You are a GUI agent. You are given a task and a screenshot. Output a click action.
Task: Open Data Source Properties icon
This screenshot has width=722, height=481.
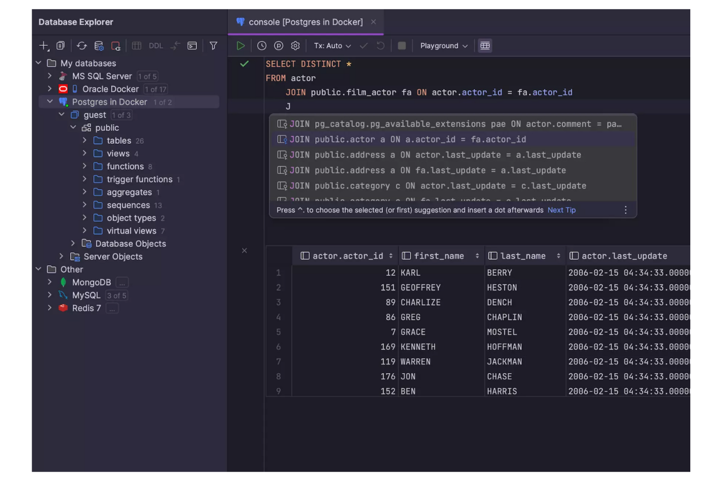pos(99,46)
